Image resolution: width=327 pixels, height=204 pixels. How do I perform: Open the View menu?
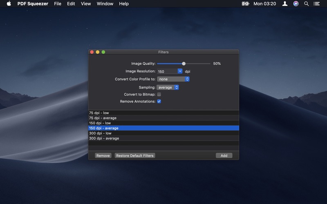tap(86, 4)
